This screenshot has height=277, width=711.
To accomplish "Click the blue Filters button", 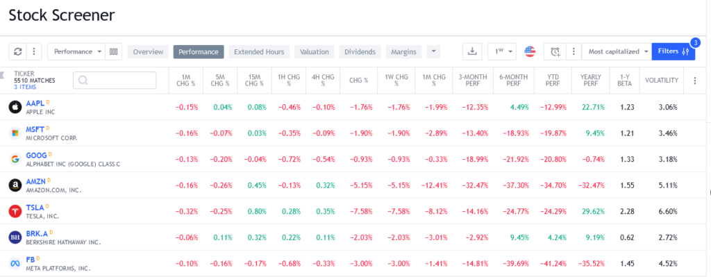I will tap(674, 51).
